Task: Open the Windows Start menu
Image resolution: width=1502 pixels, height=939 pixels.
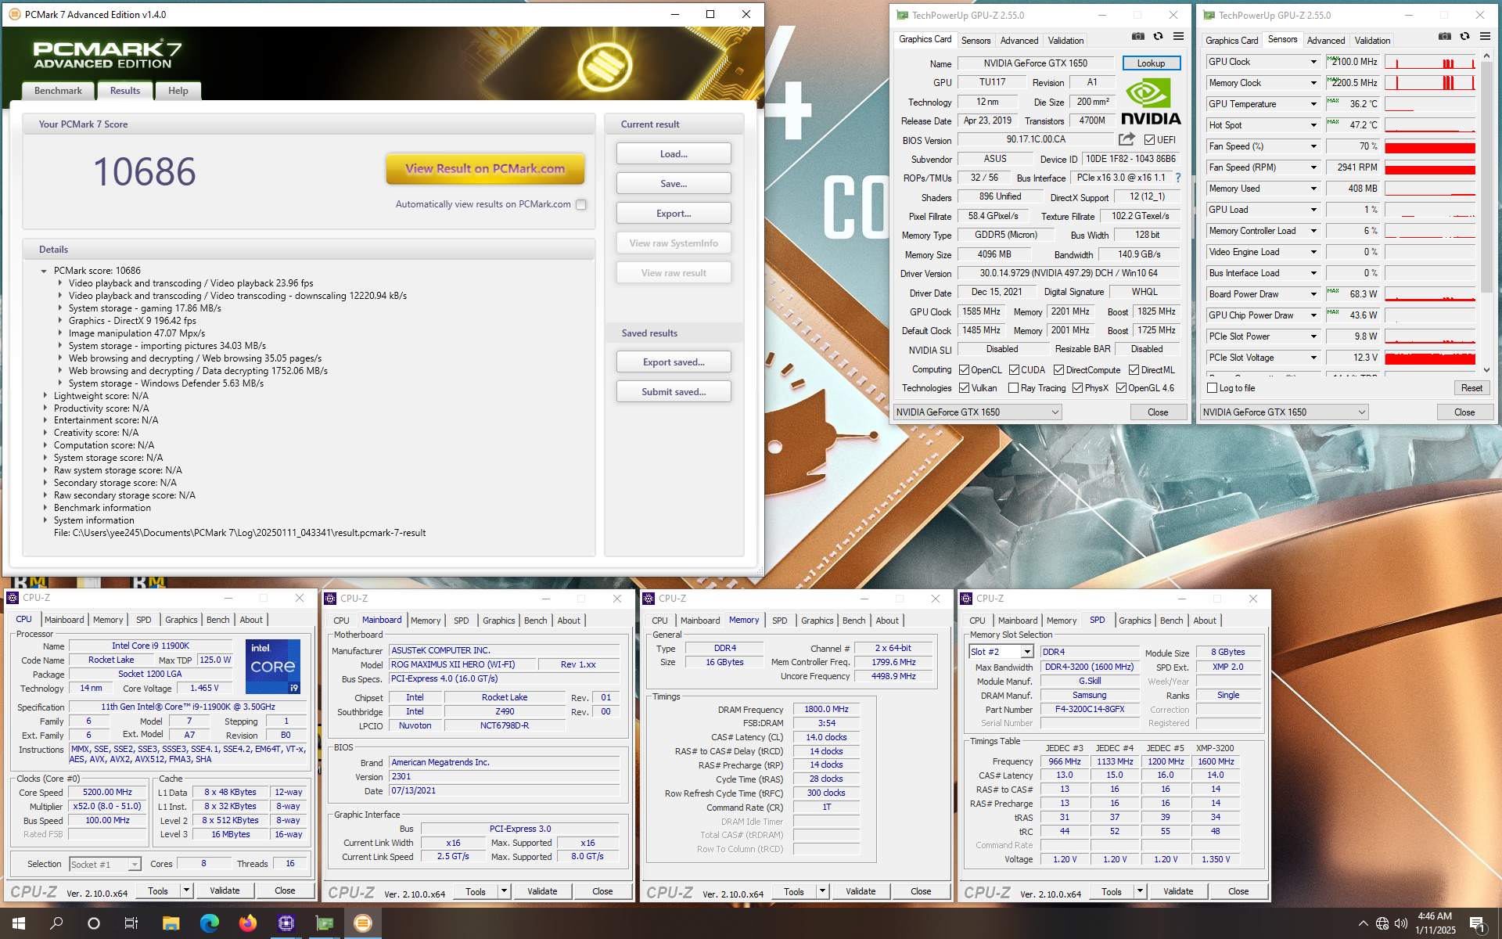Action: pos(19,923)
